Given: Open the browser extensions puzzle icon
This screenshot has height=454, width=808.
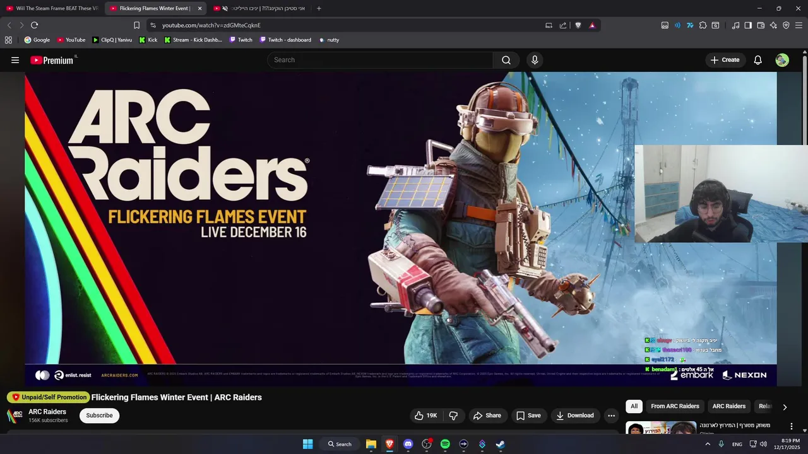Looking at the screenshot, I should tap(703, 25).
